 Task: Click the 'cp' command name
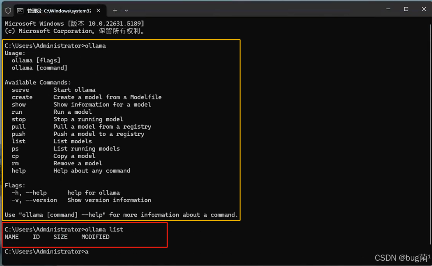pos(15,156)
